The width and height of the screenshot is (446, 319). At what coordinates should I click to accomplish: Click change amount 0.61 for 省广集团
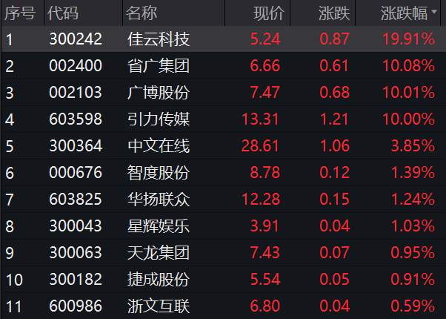tap(334, 66)
